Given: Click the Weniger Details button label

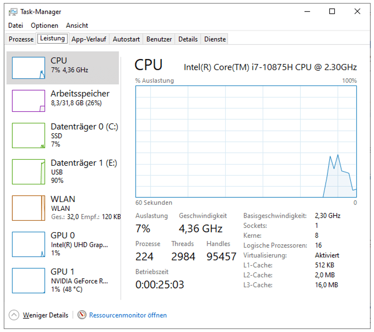Looking at the screenshot, I should 45,315.
